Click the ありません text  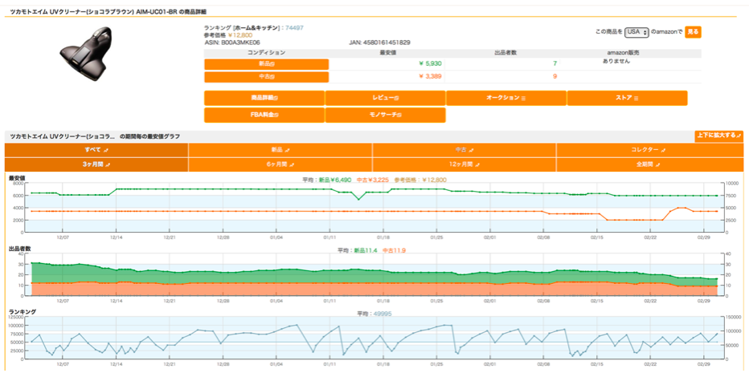click(x=616, y=61)
